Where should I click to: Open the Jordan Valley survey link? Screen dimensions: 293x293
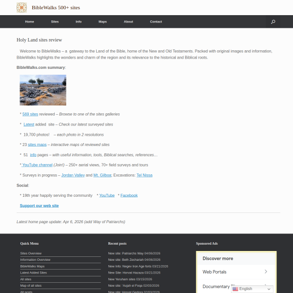(x=73, y=175)
